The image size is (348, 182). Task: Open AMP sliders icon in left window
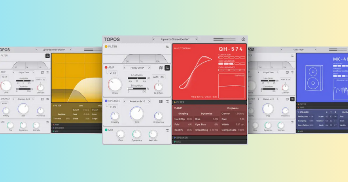click(47, 72)
